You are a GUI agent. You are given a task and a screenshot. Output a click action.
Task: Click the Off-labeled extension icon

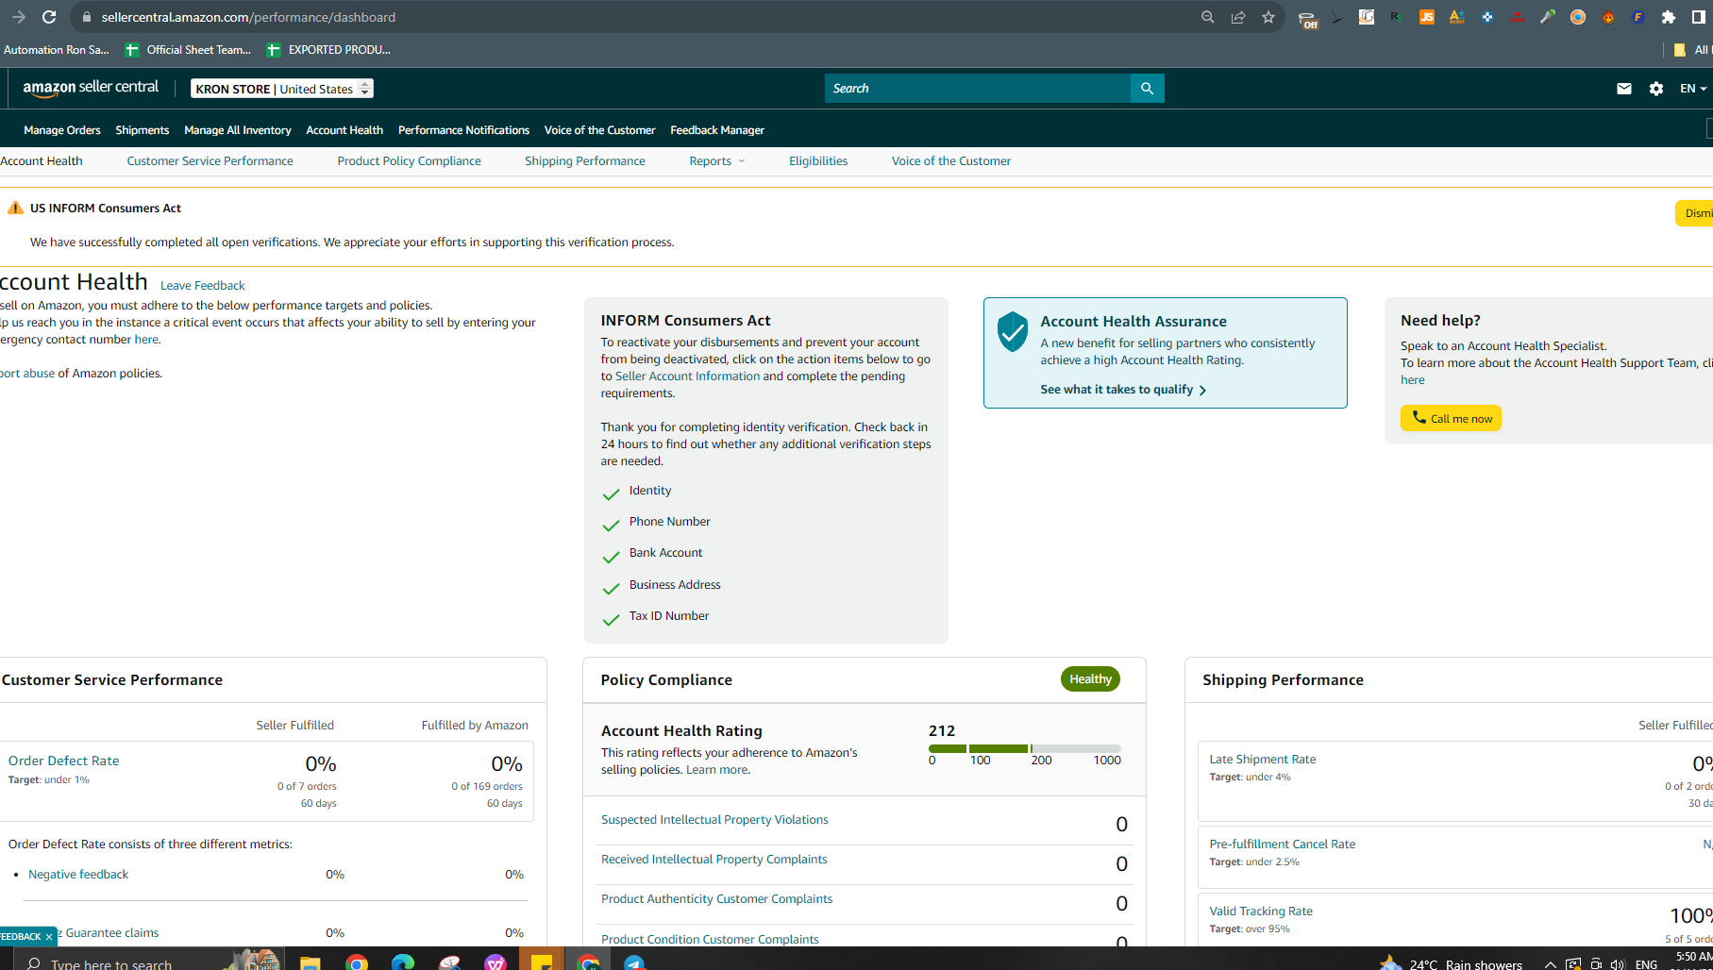click(x=1307, y=19)
